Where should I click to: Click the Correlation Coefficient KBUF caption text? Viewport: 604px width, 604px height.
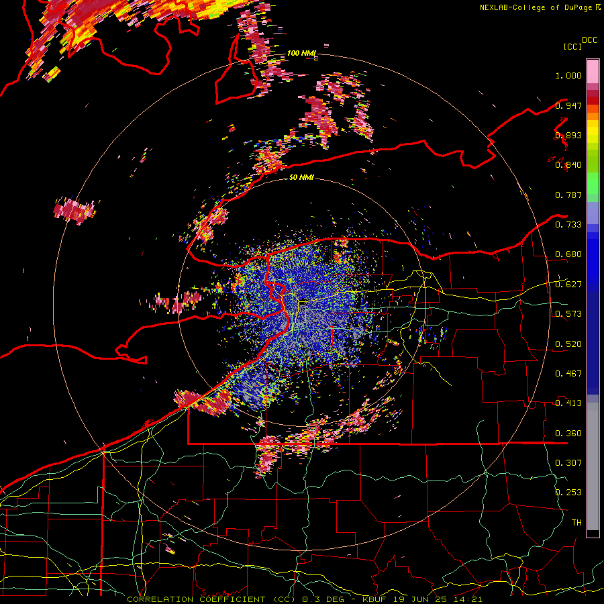(304, 599)
